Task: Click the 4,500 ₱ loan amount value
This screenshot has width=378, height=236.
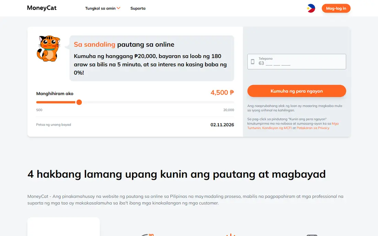Action: pyautogui.click(x=222, y=92)
